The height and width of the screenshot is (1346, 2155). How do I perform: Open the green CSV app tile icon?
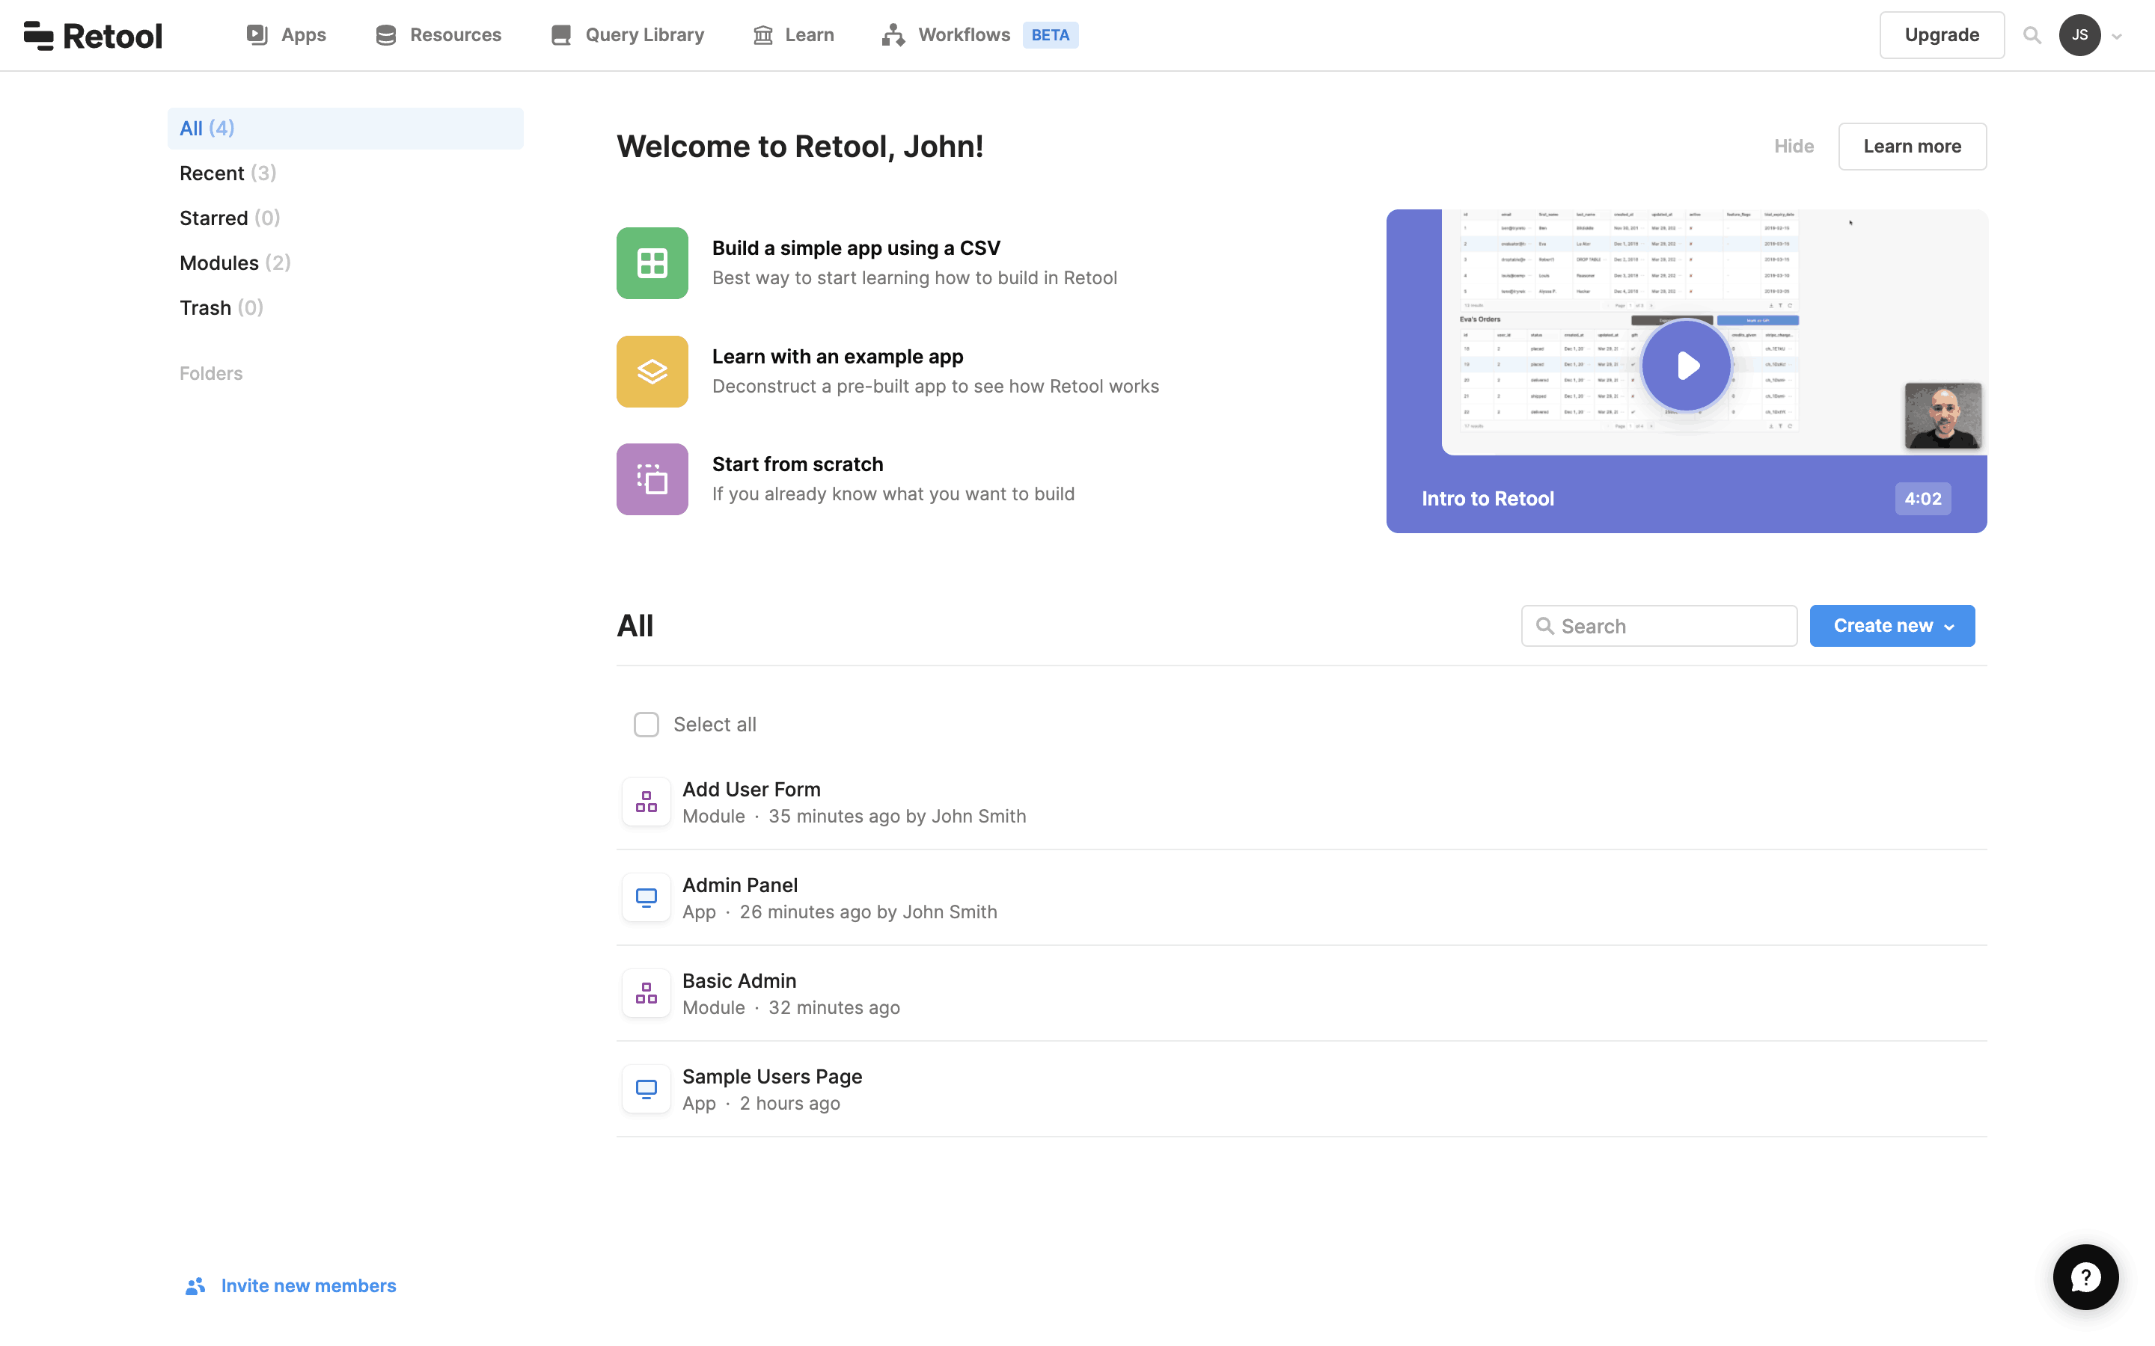point(652,263)
